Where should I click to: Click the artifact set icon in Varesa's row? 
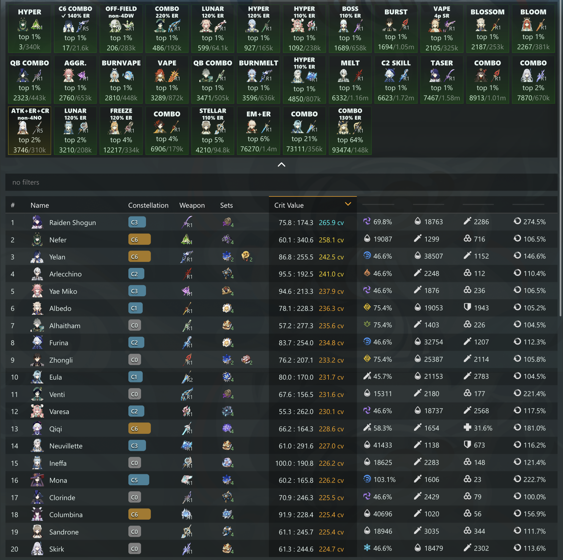point(227,411)
